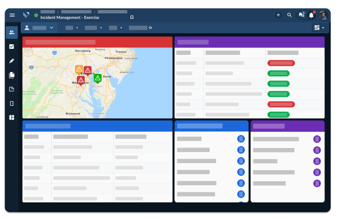
Task: Open the documents sidebar icon
Action: click(12, 75)
